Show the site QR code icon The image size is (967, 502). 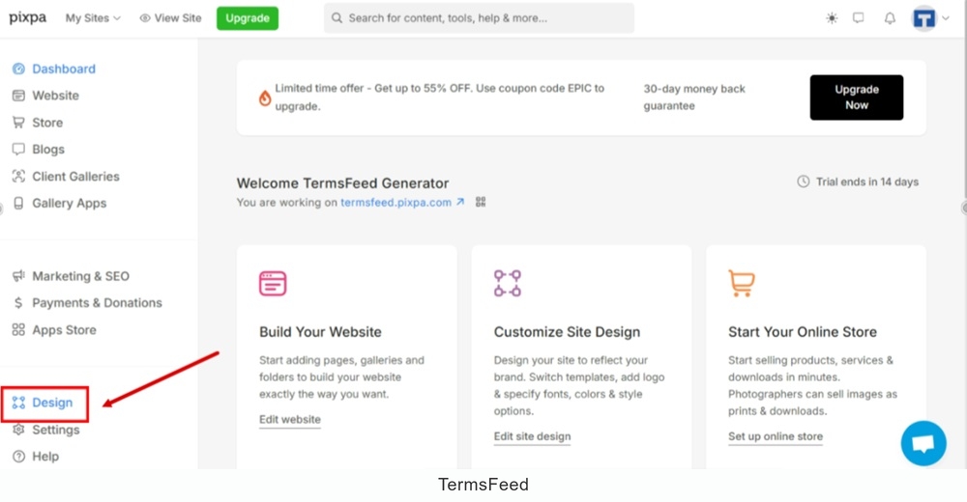pyautogui.click(x=481, y=202)
